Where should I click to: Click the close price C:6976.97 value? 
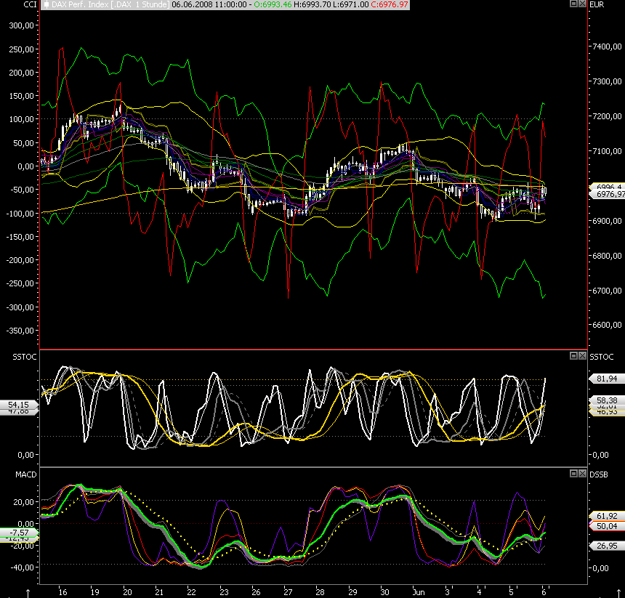point(390,5)
